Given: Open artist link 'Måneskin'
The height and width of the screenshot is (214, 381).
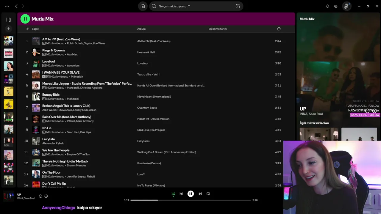Looking at the screenshot, I should pyautogui.click(x=76, y=77).
